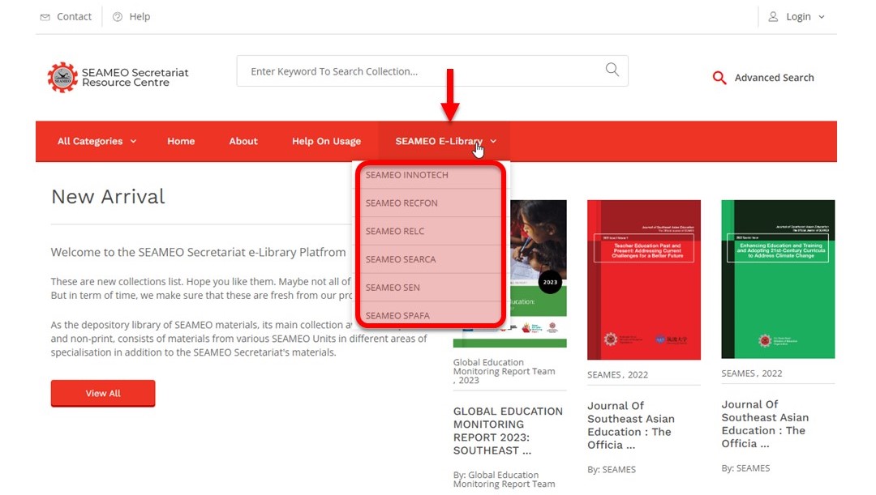This screenshot has height=495, width=876.
Task: Click SEAMEO Secretariat Resource Centre title
Action: click(135, 78)
